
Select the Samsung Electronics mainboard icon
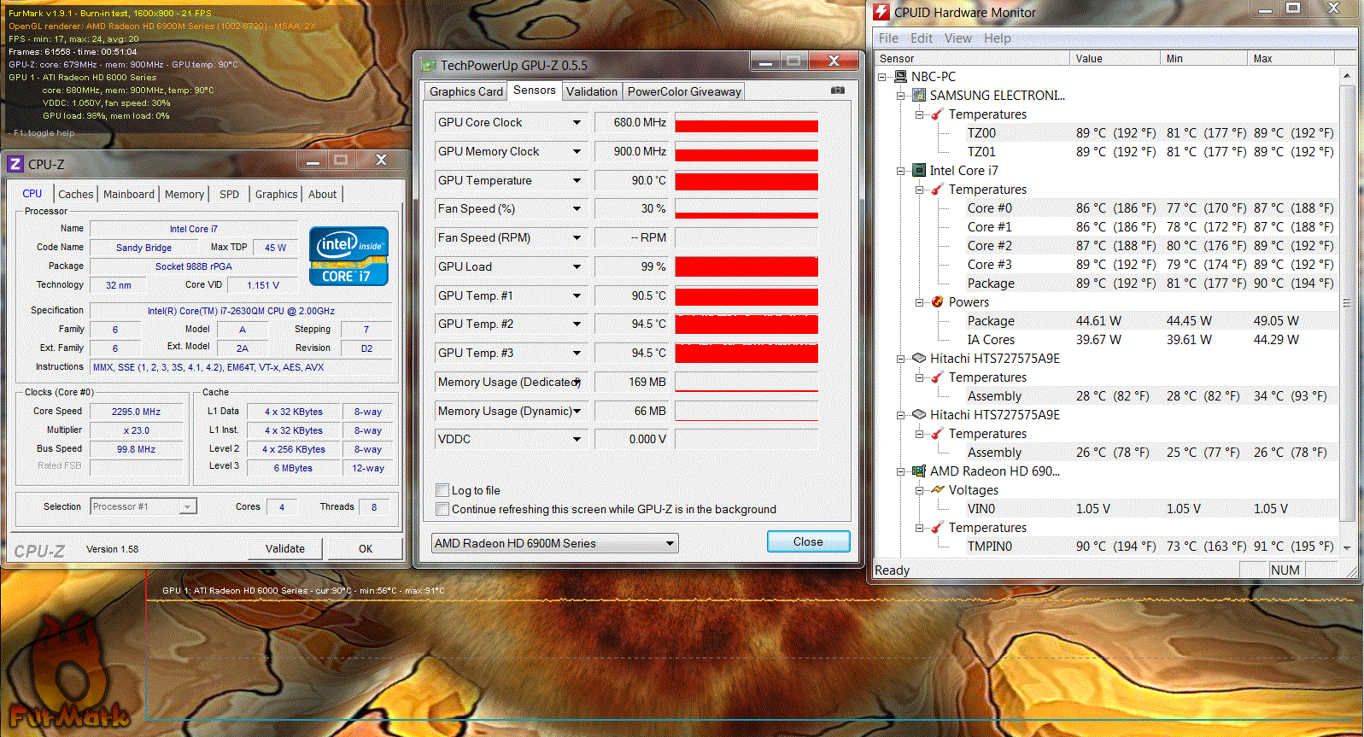coord(919,96)
